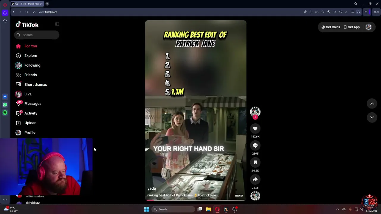Open the spinning sound disc

pos(255,196)
